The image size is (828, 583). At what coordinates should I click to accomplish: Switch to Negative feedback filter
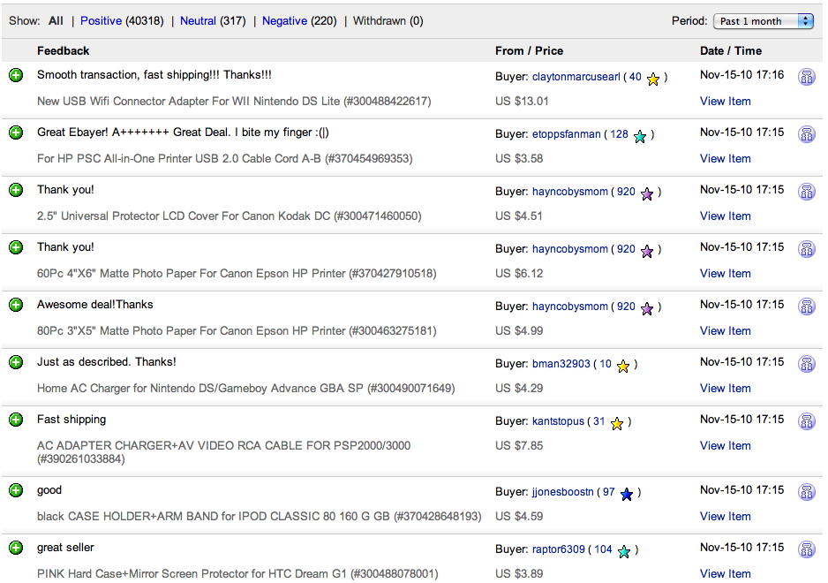click(x=284, y=20)
